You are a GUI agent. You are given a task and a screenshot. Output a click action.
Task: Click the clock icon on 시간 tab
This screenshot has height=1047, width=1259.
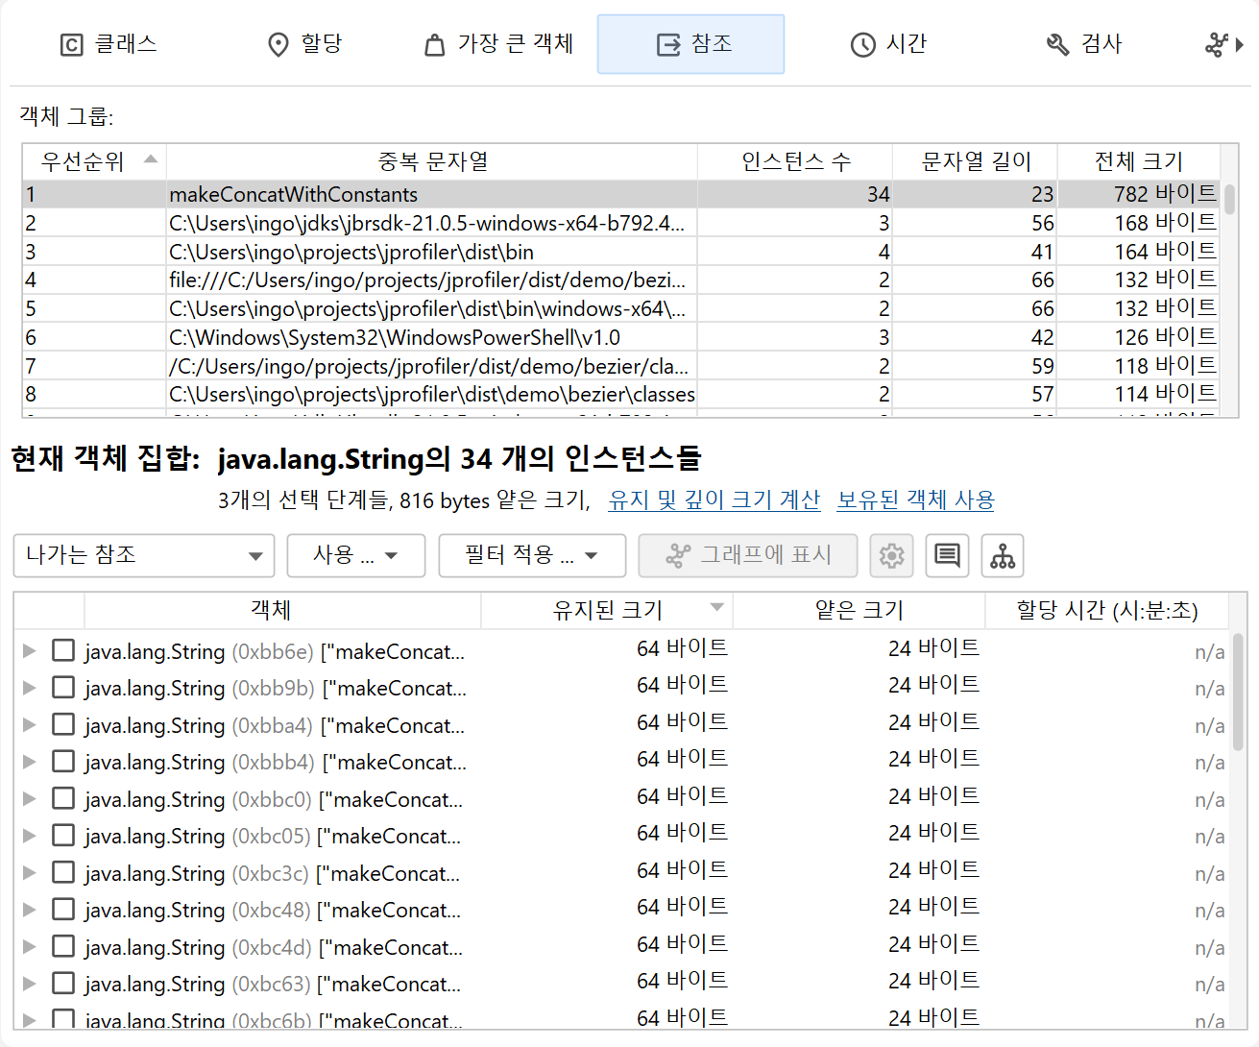[862, 45]
